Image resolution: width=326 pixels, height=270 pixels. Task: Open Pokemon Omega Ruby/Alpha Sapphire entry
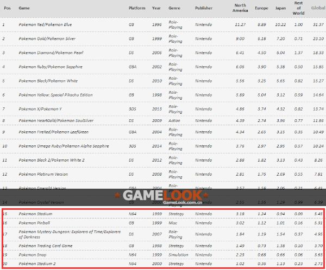64,146
